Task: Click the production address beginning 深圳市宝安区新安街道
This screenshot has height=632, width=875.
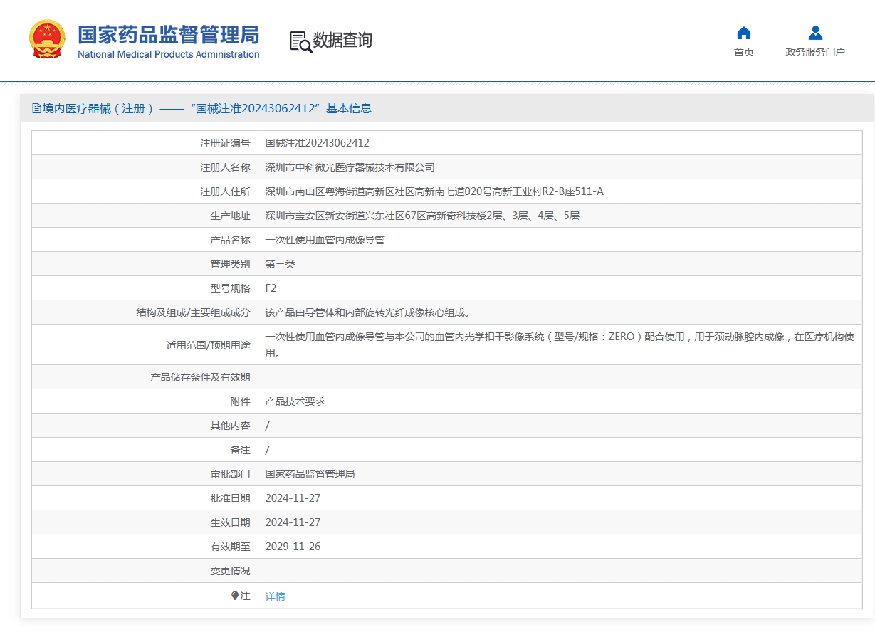Action: click(x=422, y=216)
